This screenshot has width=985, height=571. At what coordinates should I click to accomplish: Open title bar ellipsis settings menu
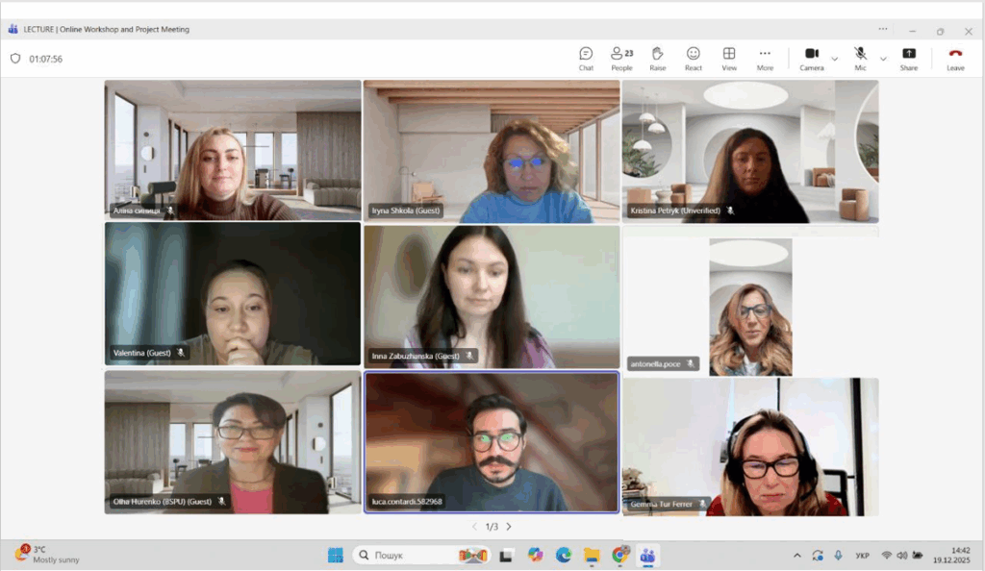(x=883, y=30)
